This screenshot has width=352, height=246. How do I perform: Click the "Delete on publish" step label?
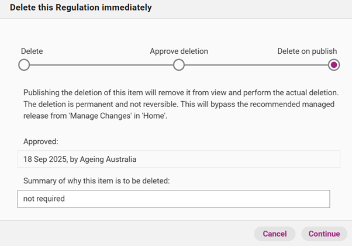coord(307,51)
